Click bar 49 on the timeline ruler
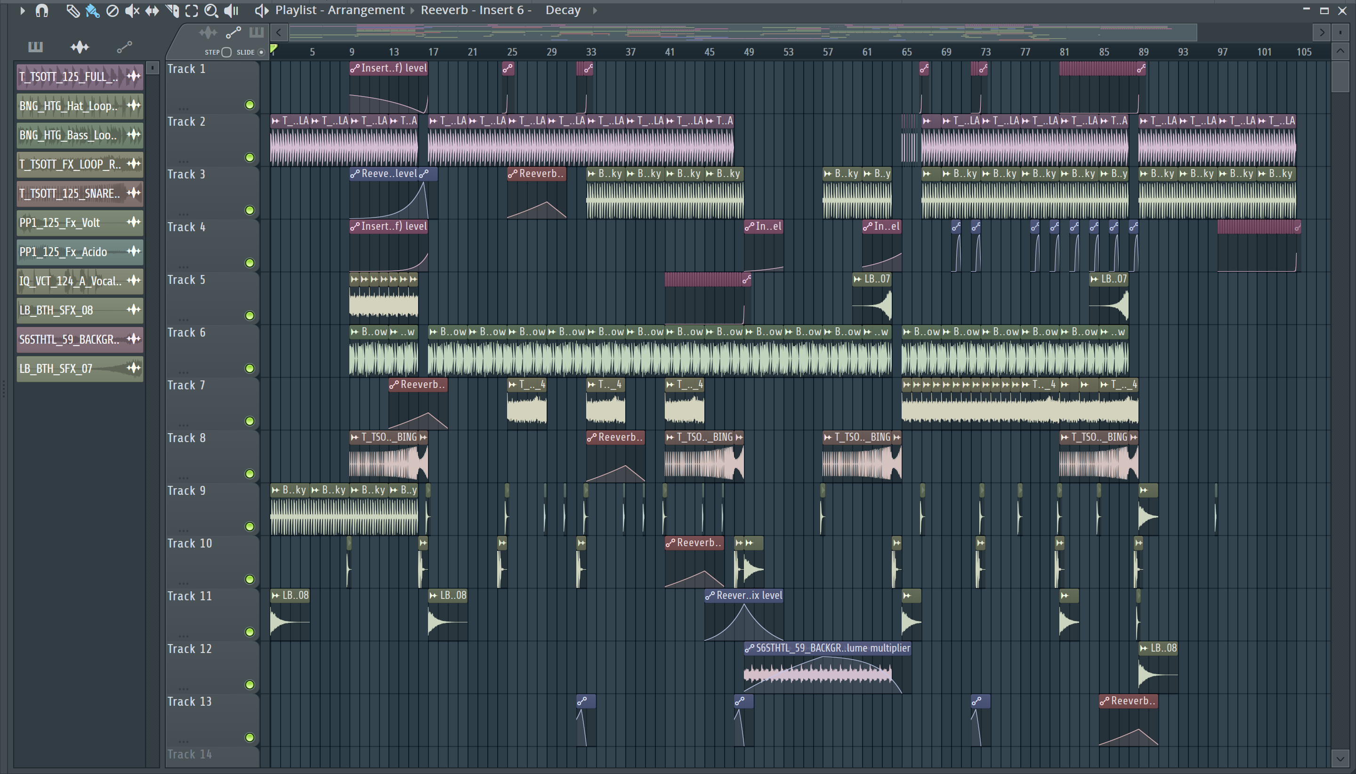Viewport: 1356px width, 774px height. click(x=749, y=52)
